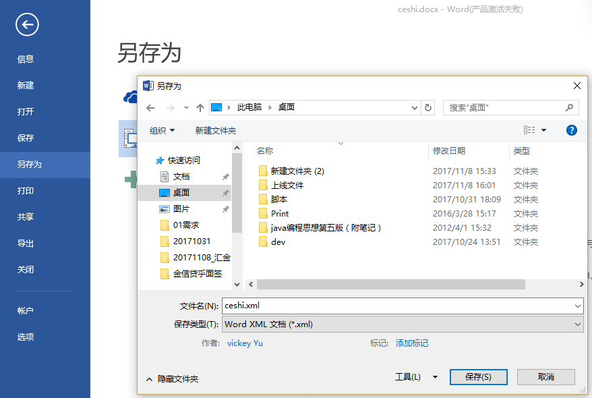Open the dialog help icon

coord(572,130)
